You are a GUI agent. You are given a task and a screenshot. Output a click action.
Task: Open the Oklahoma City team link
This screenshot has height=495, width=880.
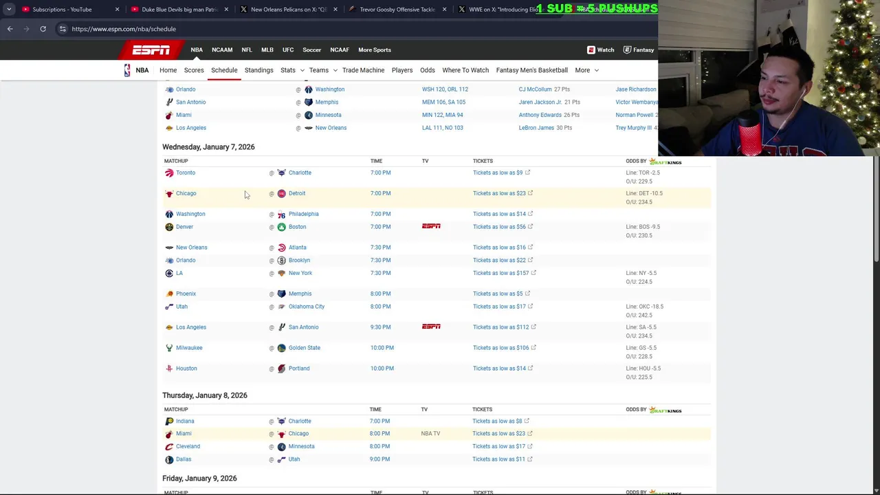307,307
